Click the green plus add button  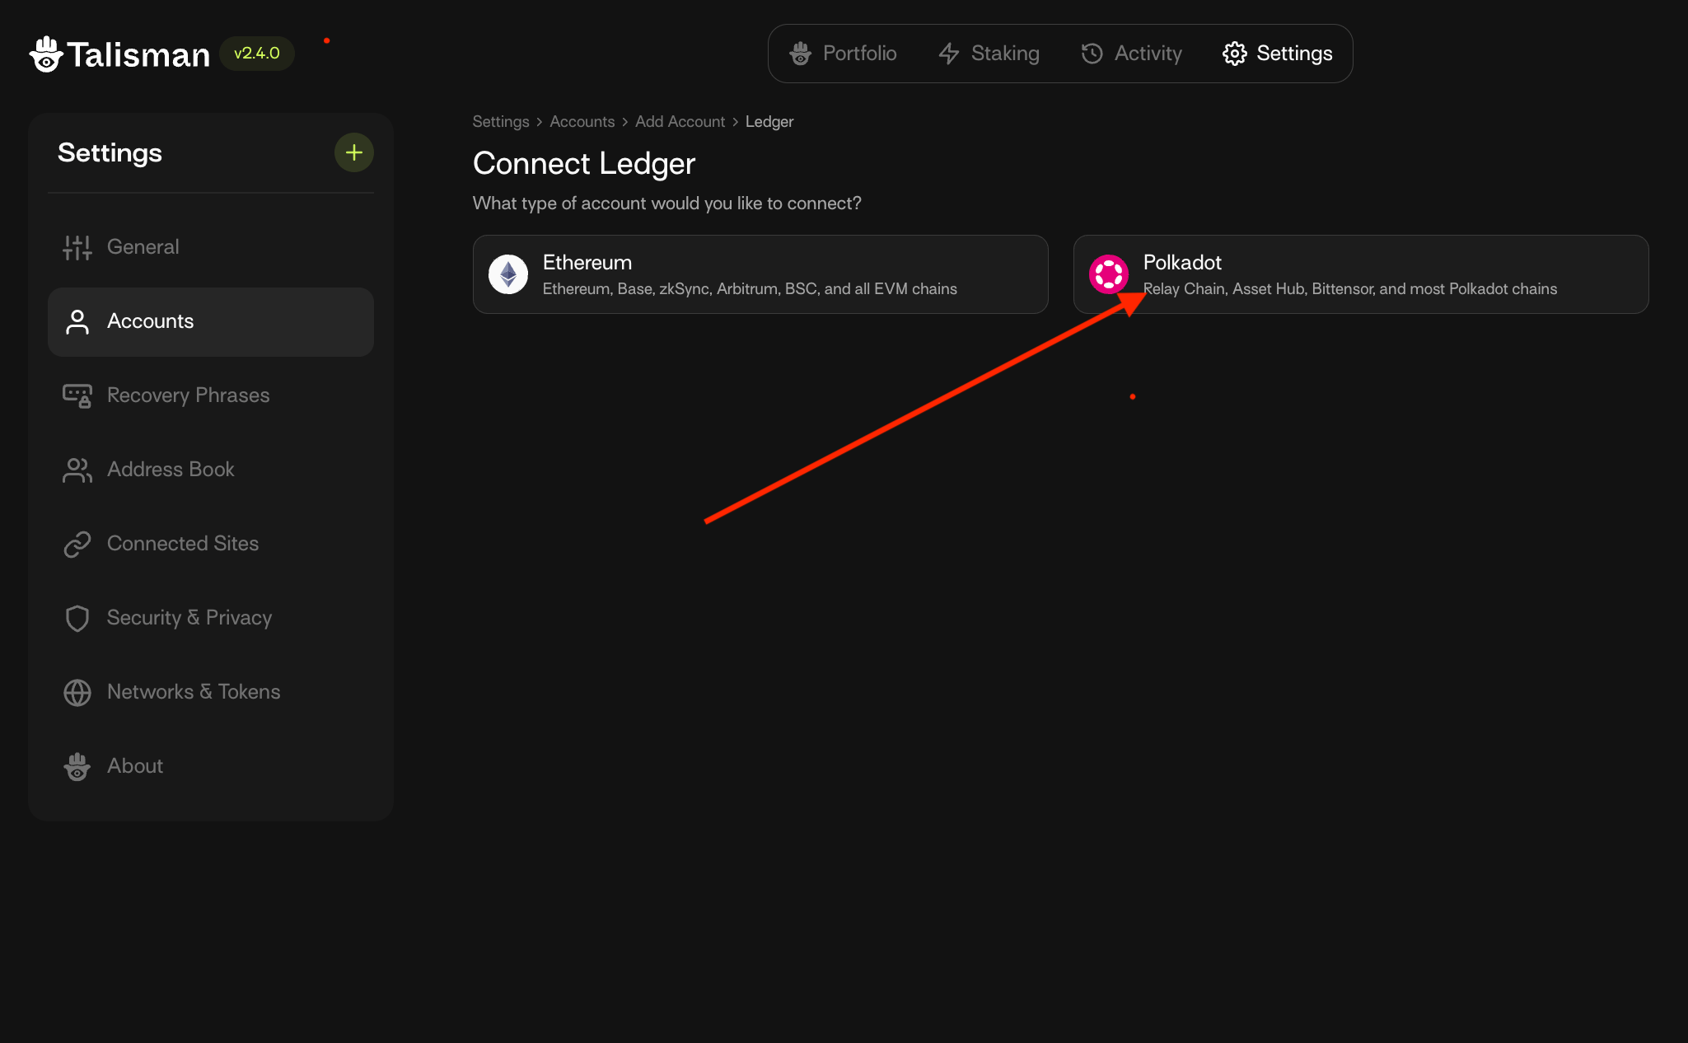[353, 152]
